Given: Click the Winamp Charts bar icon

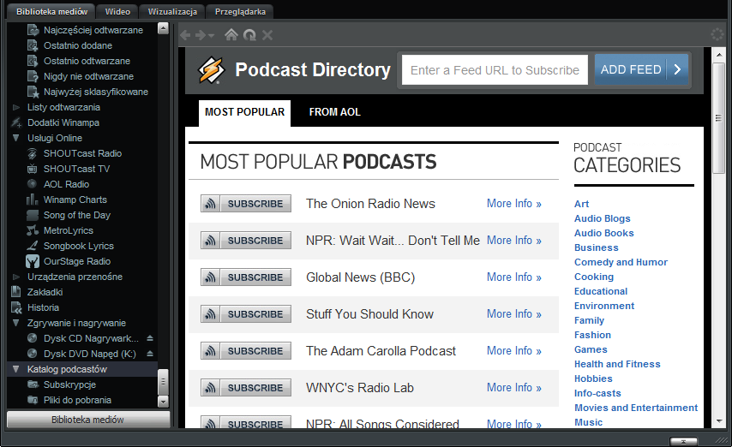Looking at the screenshot, I should tap(33, 200).
